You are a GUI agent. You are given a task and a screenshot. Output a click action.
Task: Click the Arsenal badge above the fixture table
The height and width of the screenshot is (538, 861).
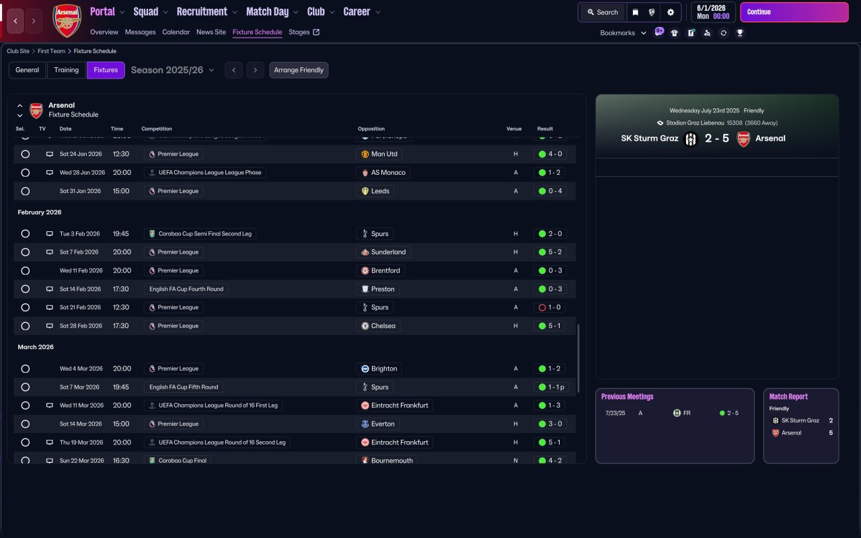pyautogui.click(x=36, y=110)
